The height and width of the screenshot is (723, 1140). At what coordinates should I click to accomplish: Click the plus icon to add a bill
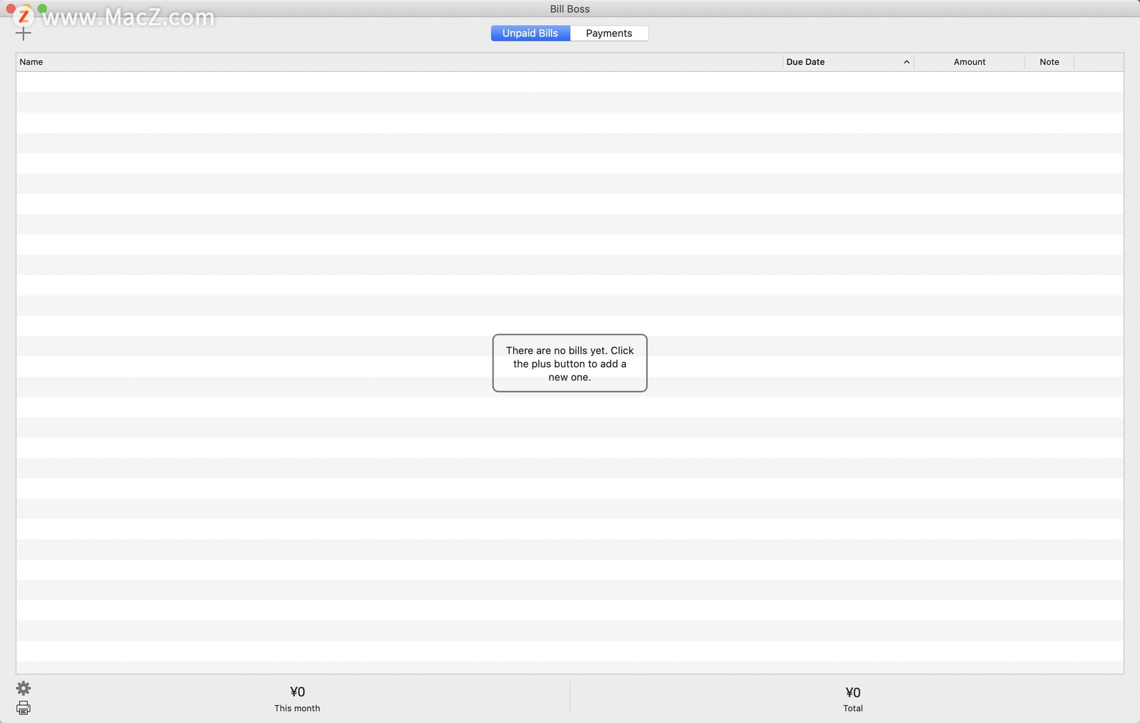tap(23, 34)
